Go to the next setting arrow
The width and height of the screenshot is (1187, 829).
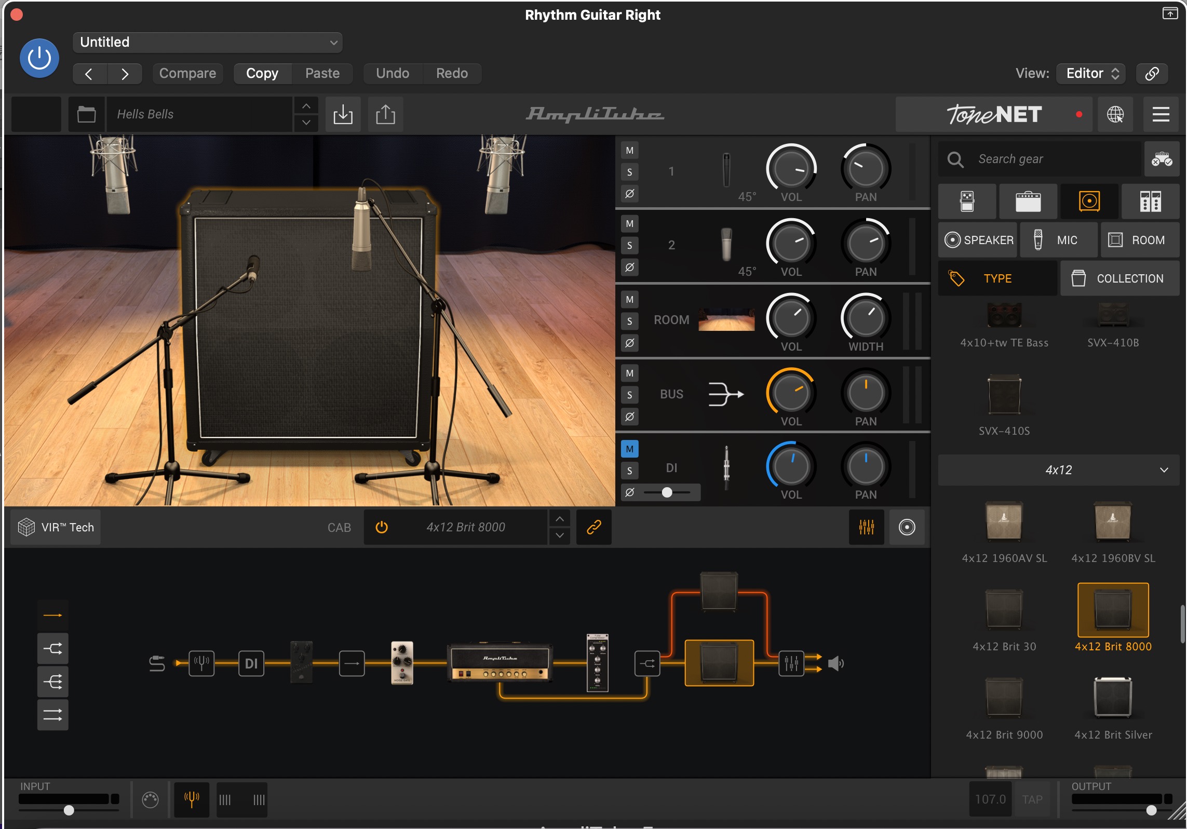[125, 74]
